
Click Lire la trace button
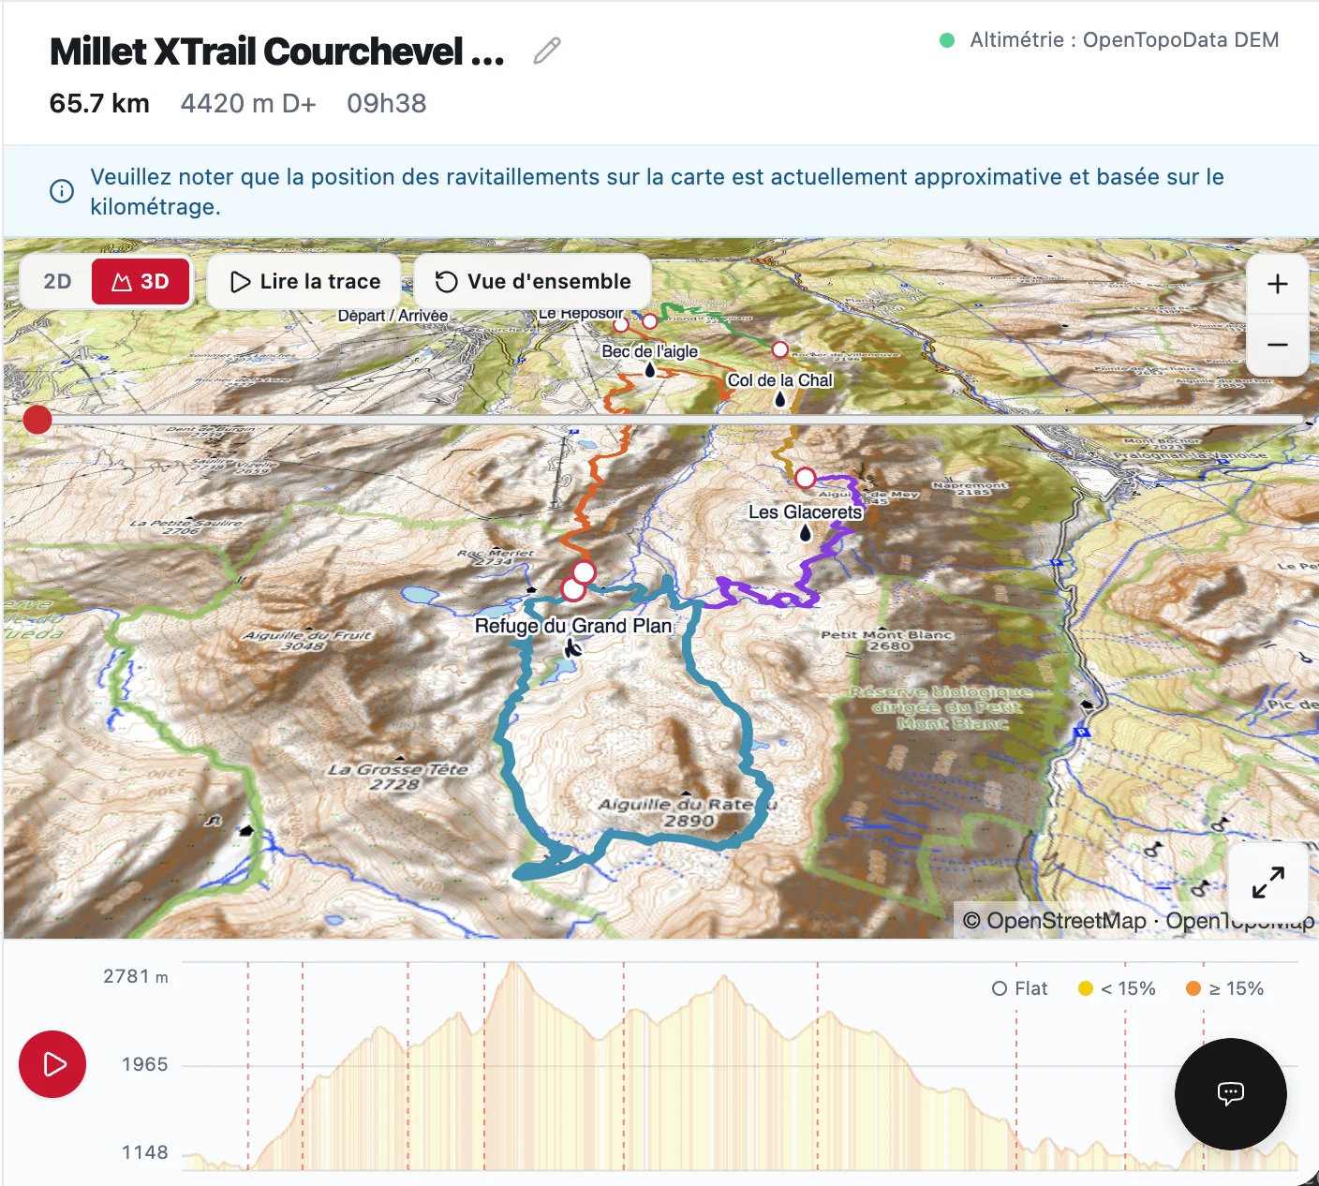click(x=304, y=281)
